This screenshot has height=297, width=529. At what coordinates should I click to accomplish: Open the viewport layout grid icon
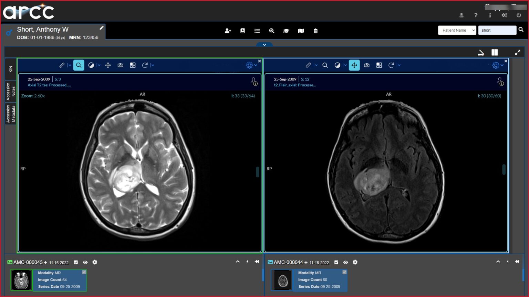tap(133, 65)
